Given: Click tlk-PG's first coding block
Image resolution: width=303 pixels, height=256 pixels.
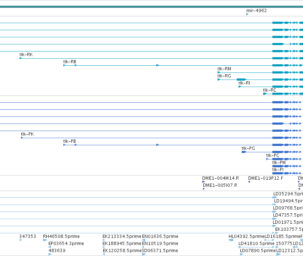Looking at the screenshot, I should click(244, 152).
